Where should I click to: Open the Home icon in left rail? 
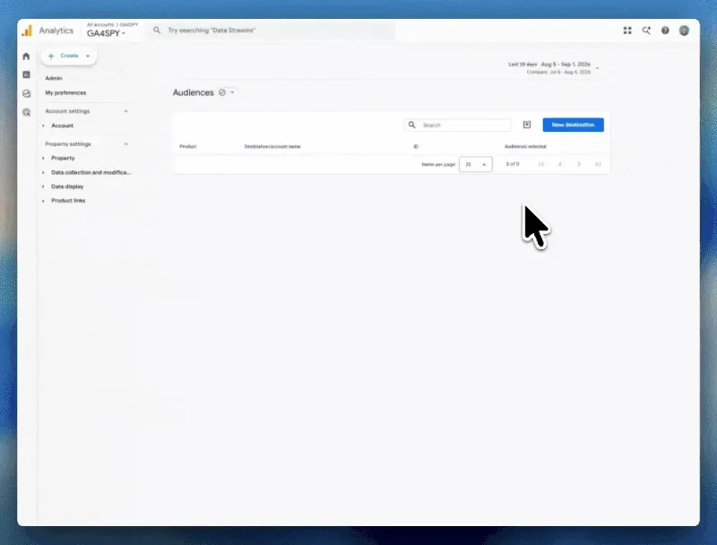[26, 56]
